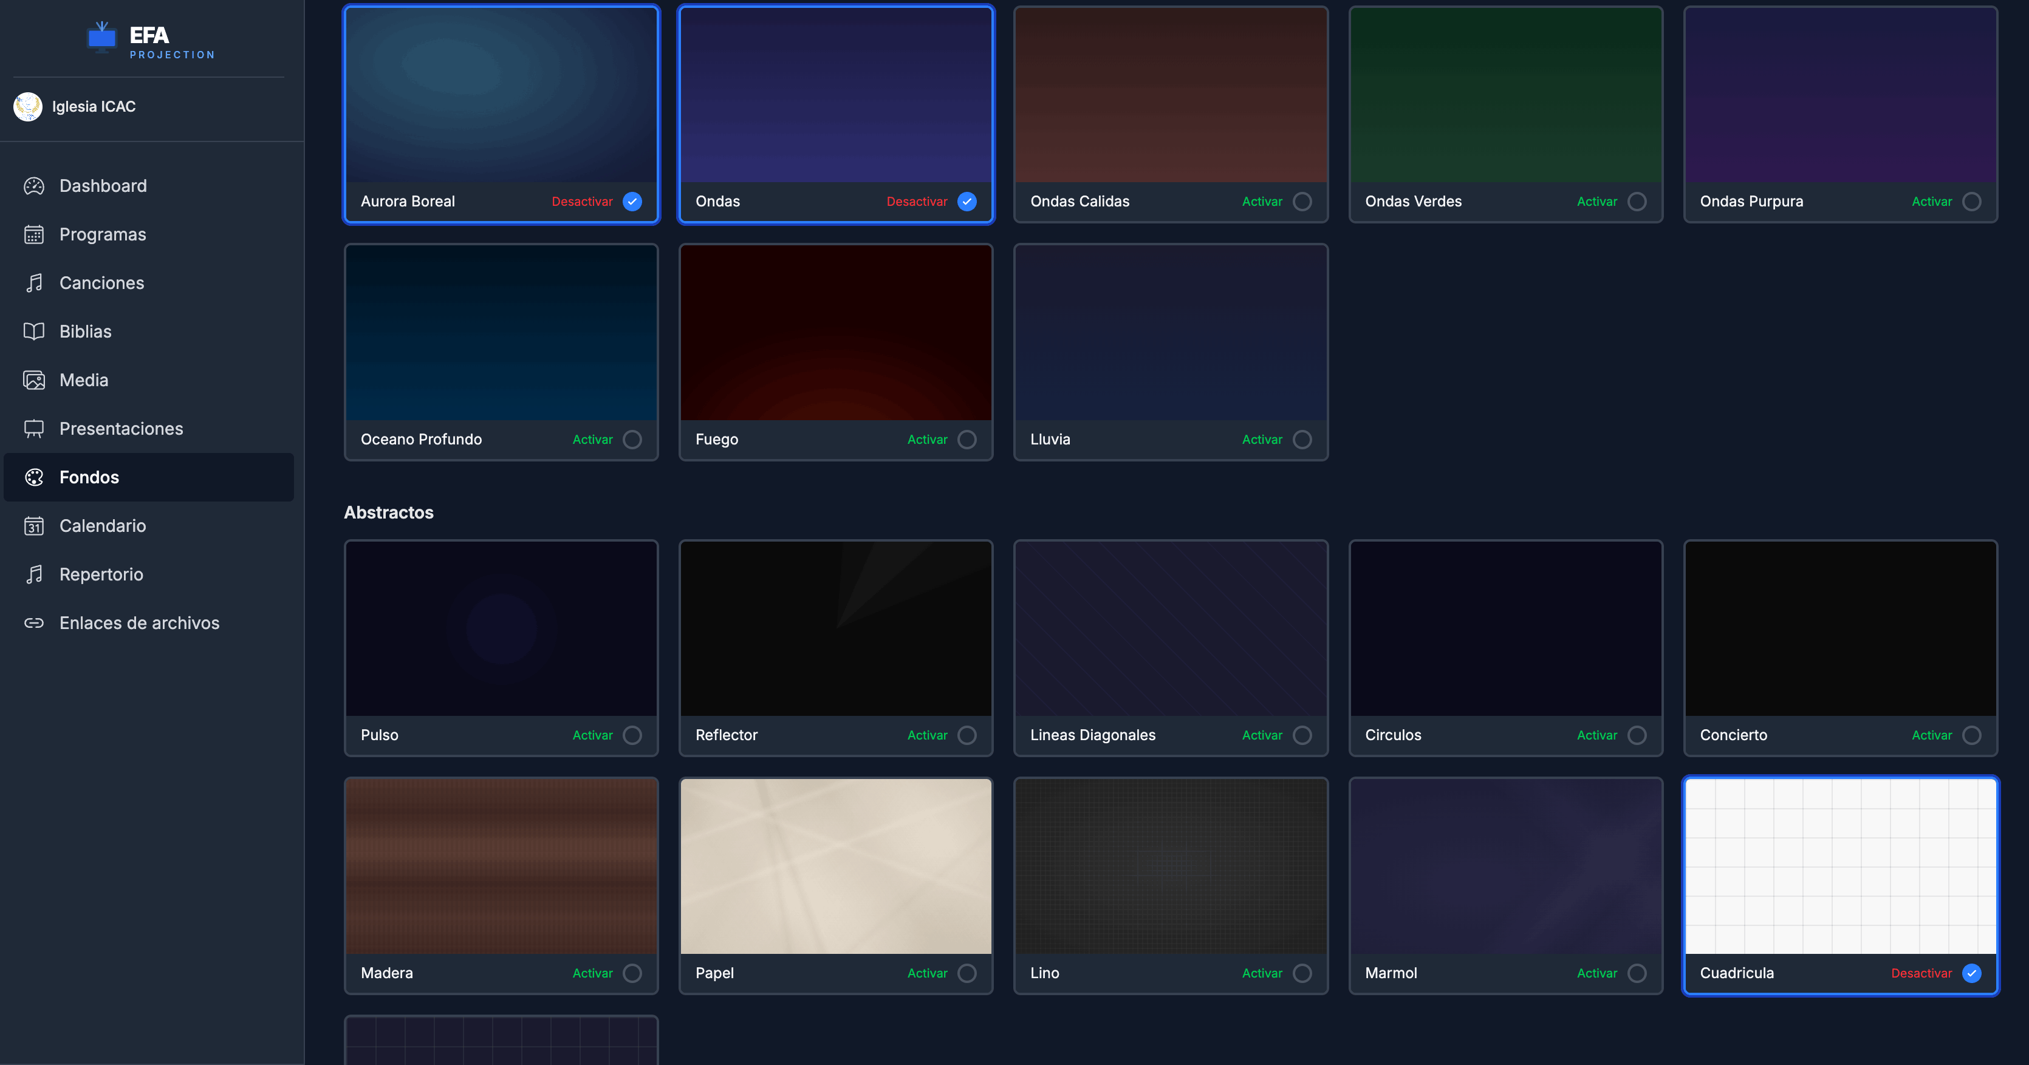This screenshot has height=1065, width=2029.
Task: Open Programas via its calendar icon
Action: pyautogui.click(x=34, y=234)
